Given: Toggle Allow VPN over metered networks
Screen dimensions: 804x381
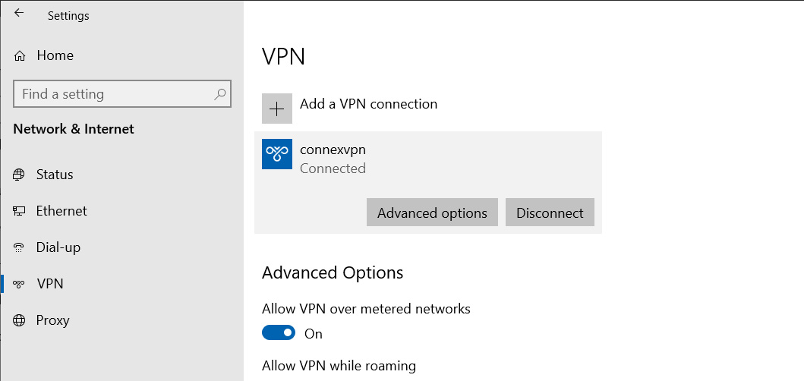Looking at the screenshot, I should point(279,332).
